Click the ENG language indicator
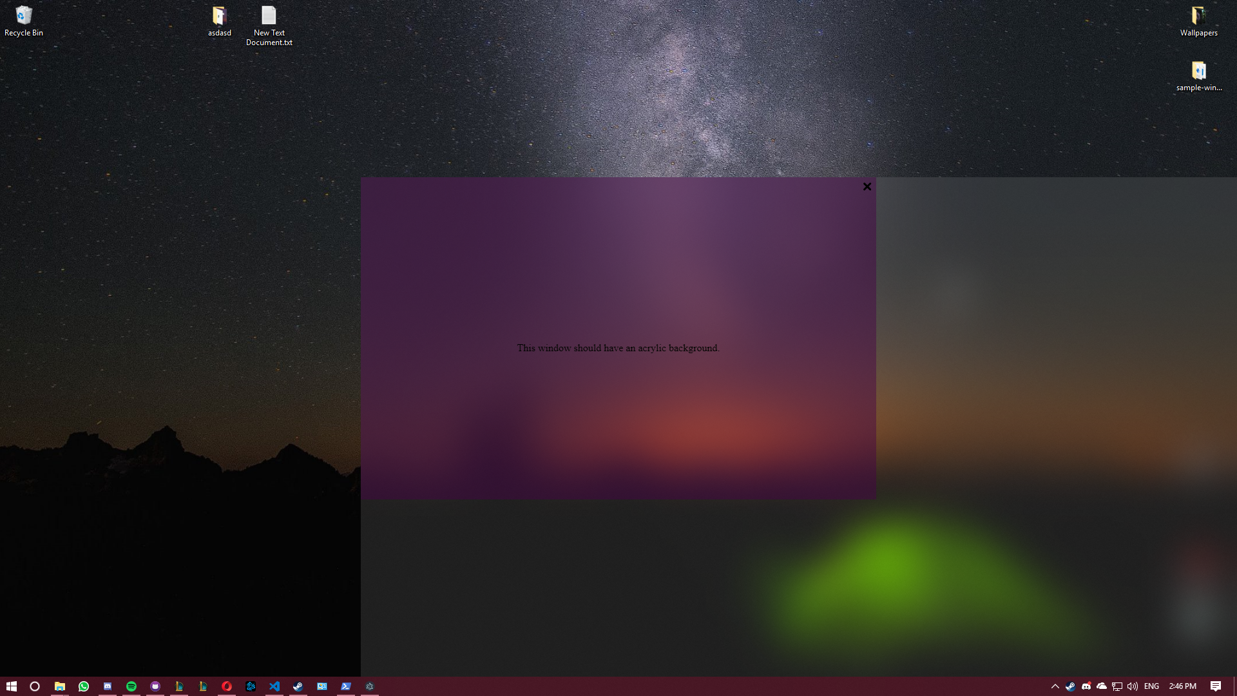The height and width of the screenshot is (696, 1237). [x=1151, y=686]
